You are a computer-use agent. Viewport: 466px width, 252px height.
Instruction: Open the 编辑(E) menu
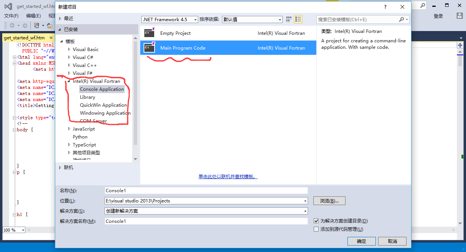tap(33, 16)
